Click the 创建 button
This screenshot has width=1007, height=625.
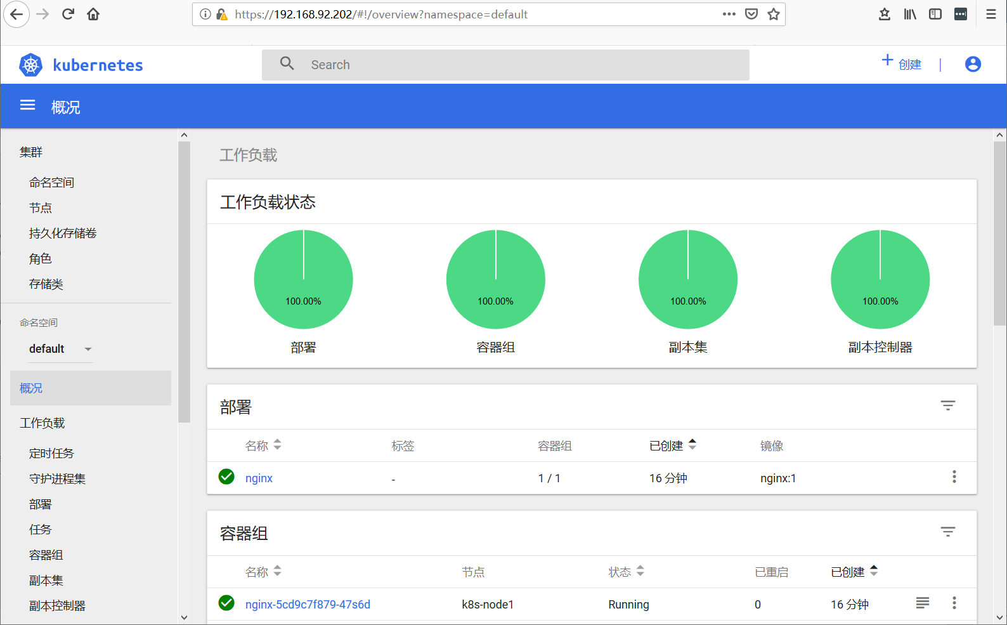pyautogui.click(x=902, y=63)
